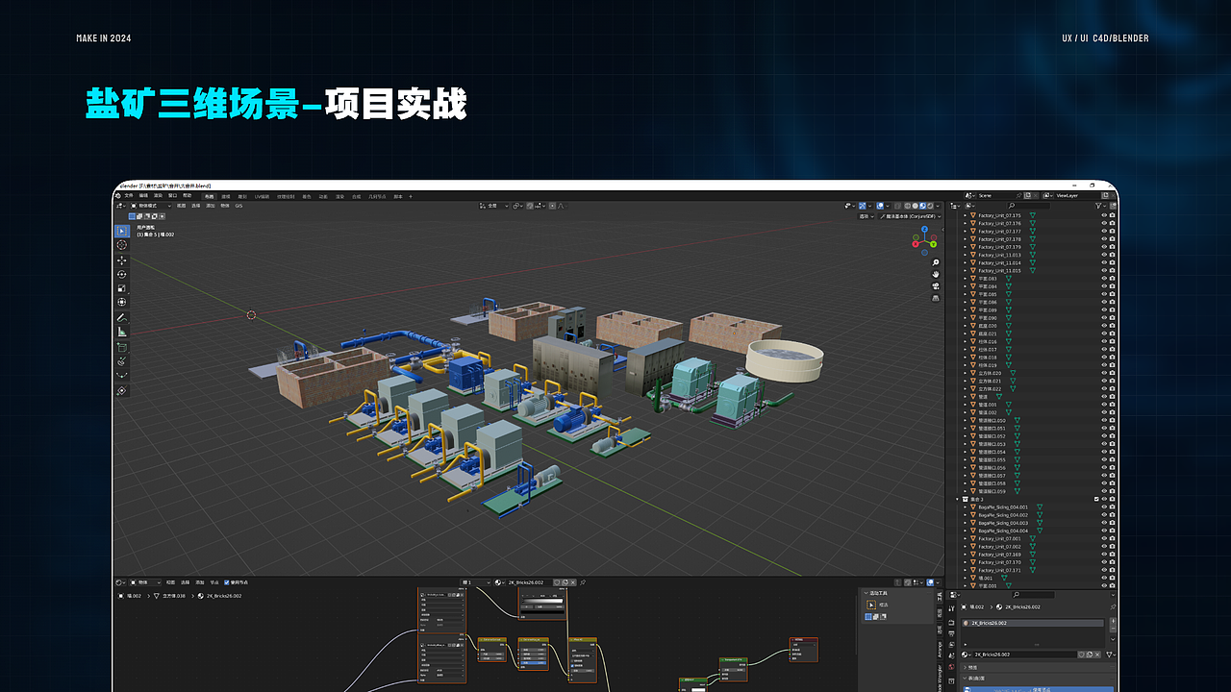1231x692 pixels.
Task: Click the hand pan-view icon
Action: pos(936,274)
